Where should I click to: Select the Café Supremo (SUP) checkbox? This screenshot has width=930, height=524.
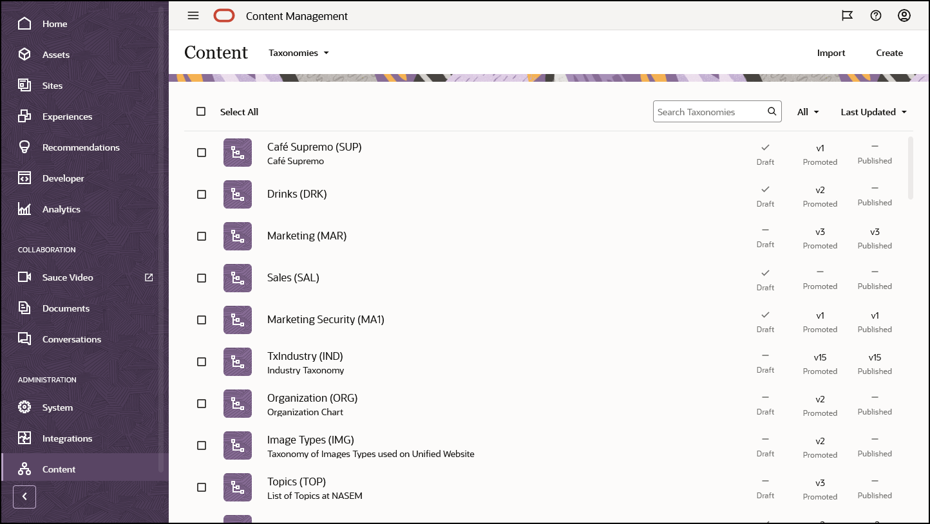click(x=202, y=153)
